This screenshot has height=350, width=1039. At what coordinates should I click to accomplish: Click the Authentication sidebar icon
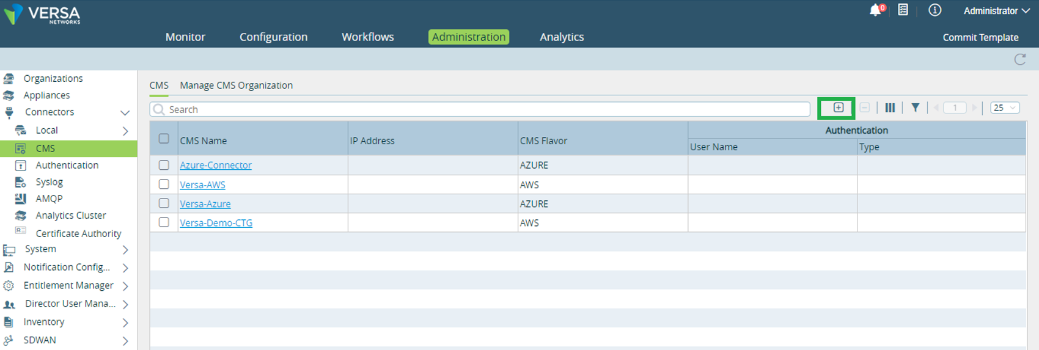[x=20, y=166]
